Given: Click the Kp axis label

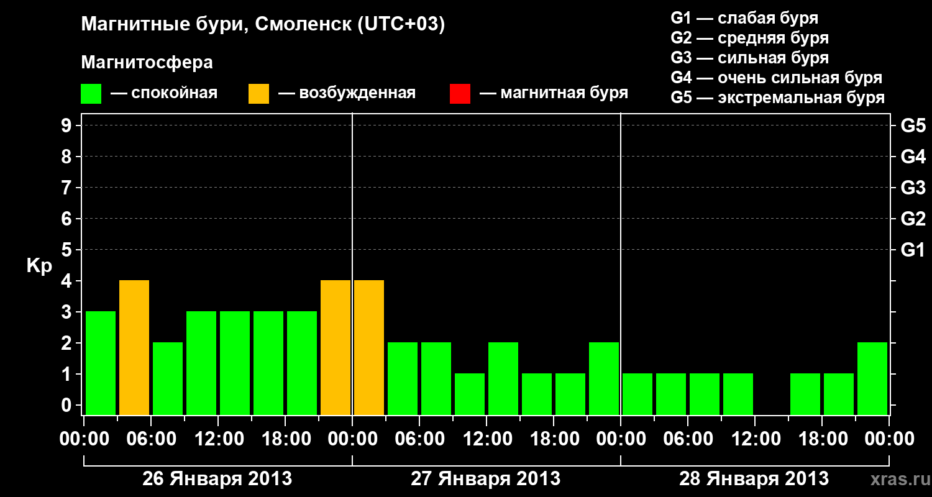Looking at the screenshot, I should tap(39, 267).
